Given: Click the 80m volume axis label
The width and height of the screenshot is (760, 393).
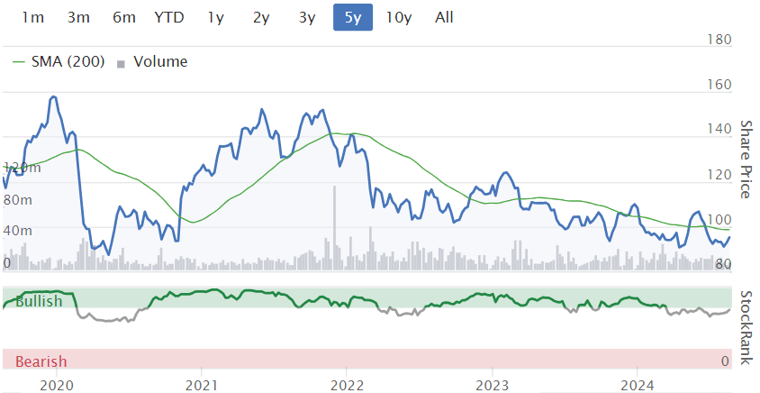Looking at the screenshot, I should click(x=18, y=199).
